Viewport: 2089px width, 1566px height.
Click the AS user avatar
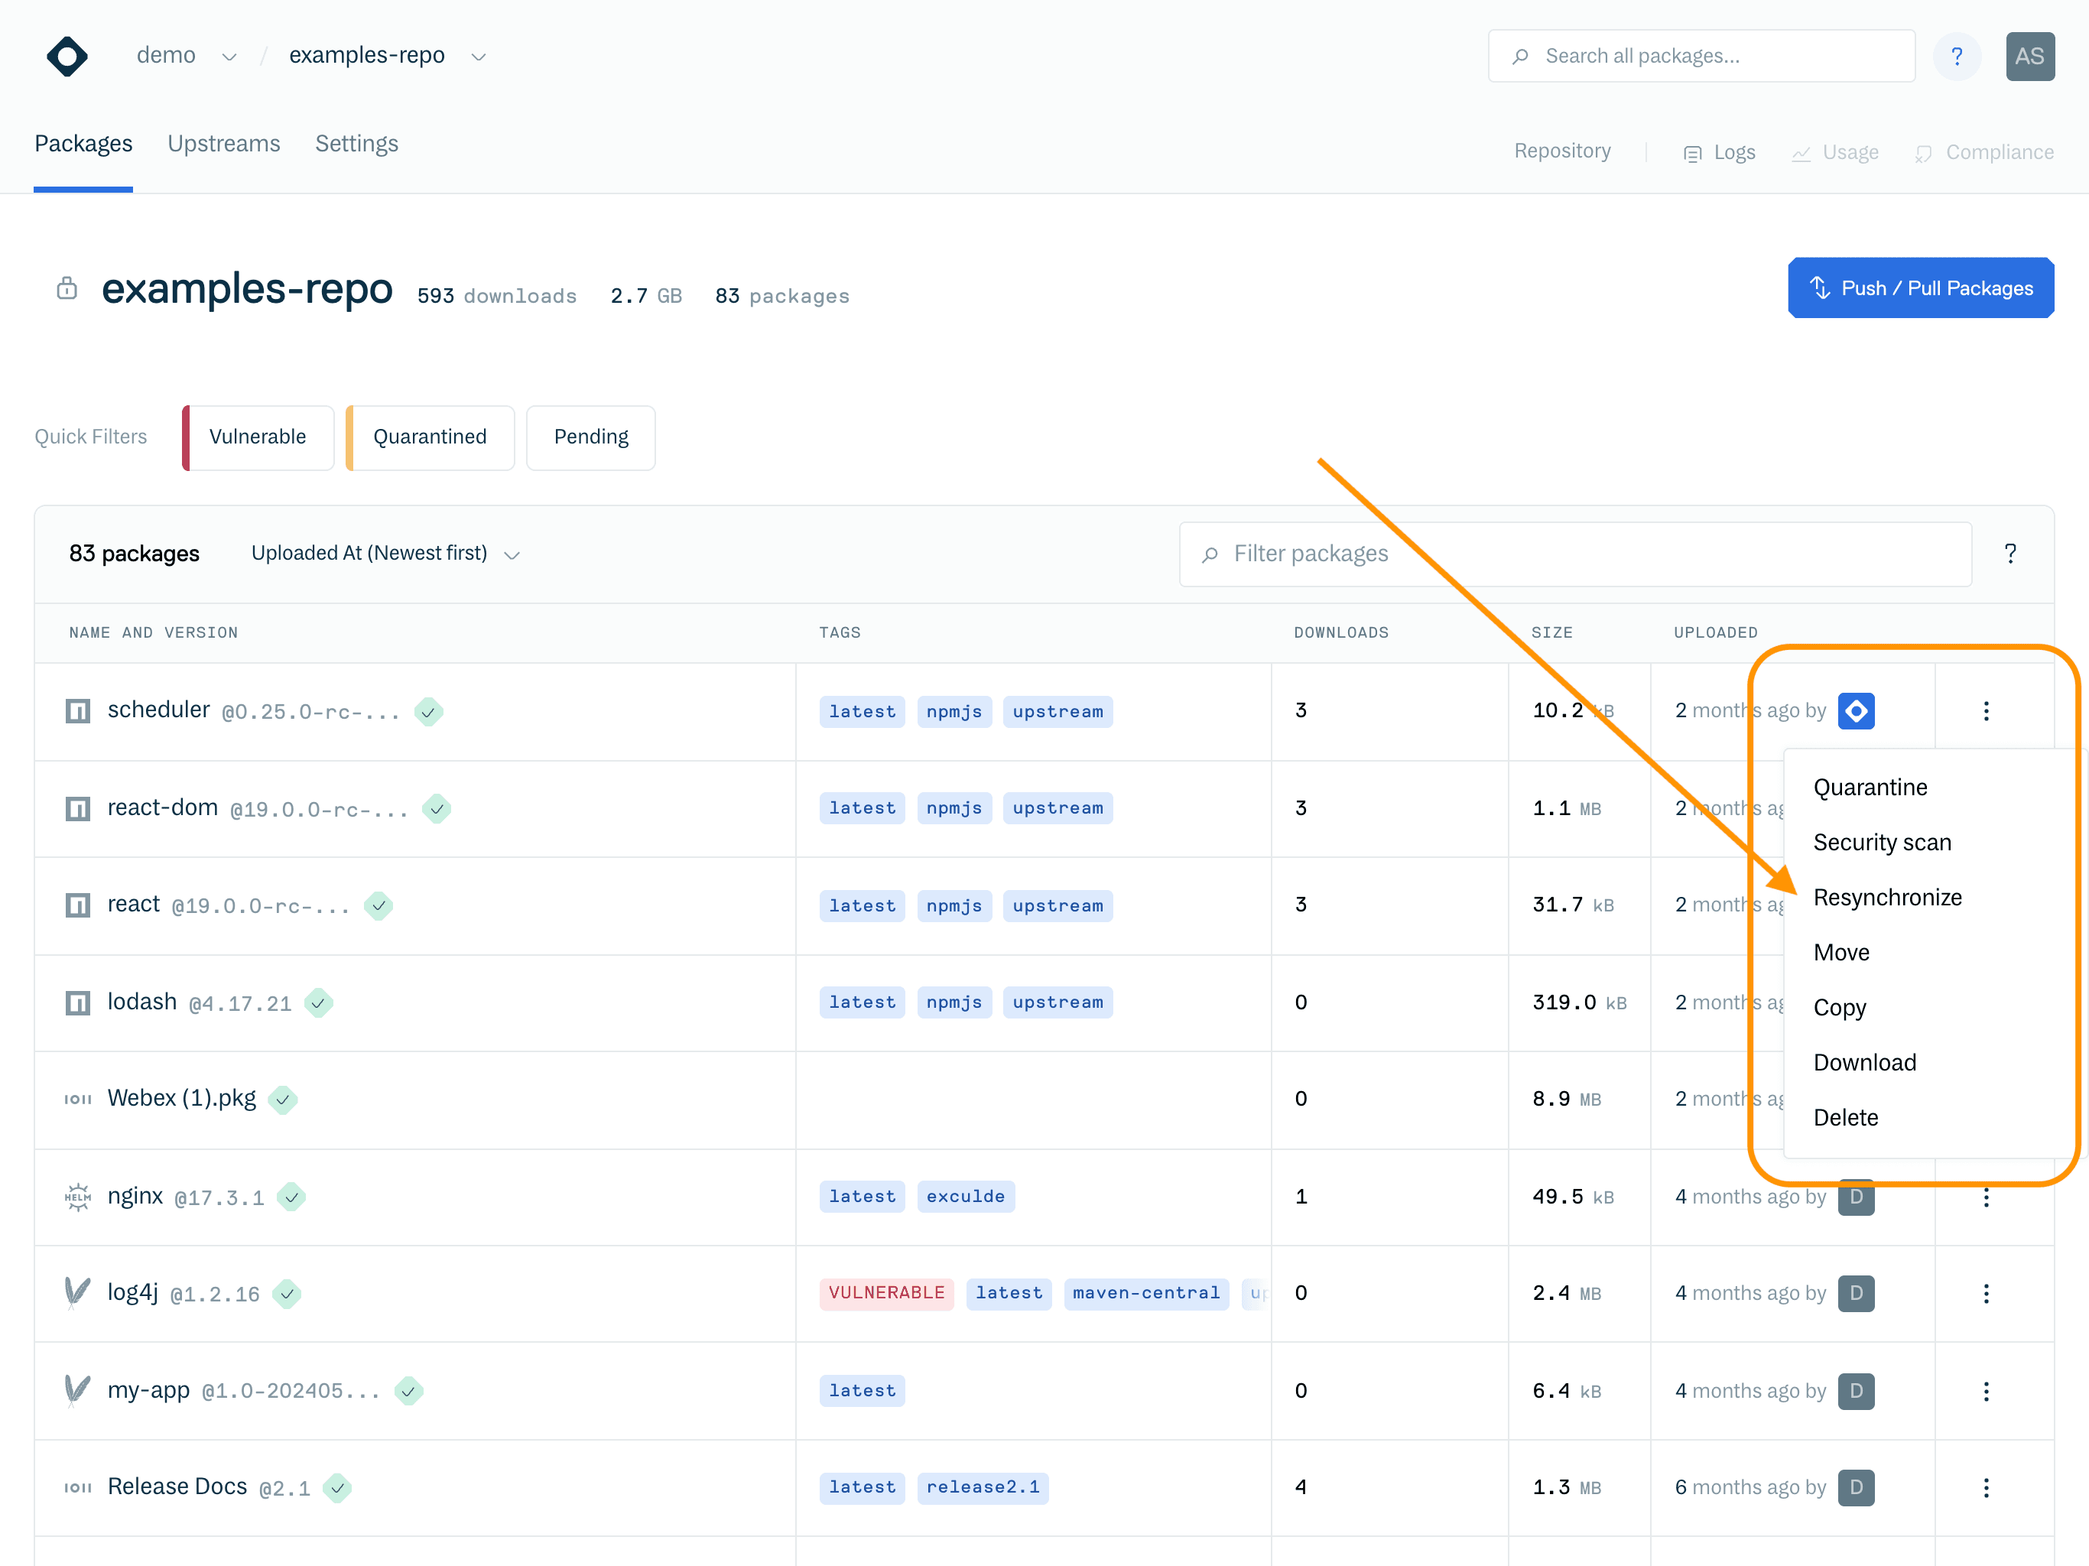tap(2029, 56)
